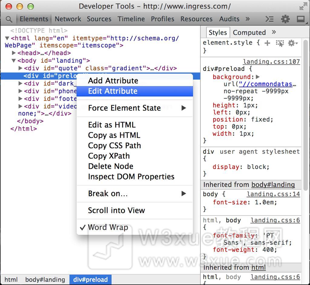Image resolution: width=310 pixels, height=285 pixels.
Task: Click the Styles pane scrollbar
Action: (x=306, y=115)
